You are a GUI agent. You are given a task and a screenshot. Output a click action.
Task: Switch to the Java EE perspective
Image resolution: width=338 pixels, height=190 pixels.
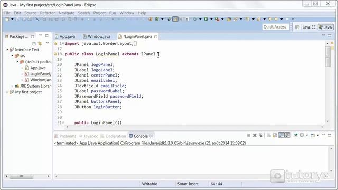[x=309, y=27]
